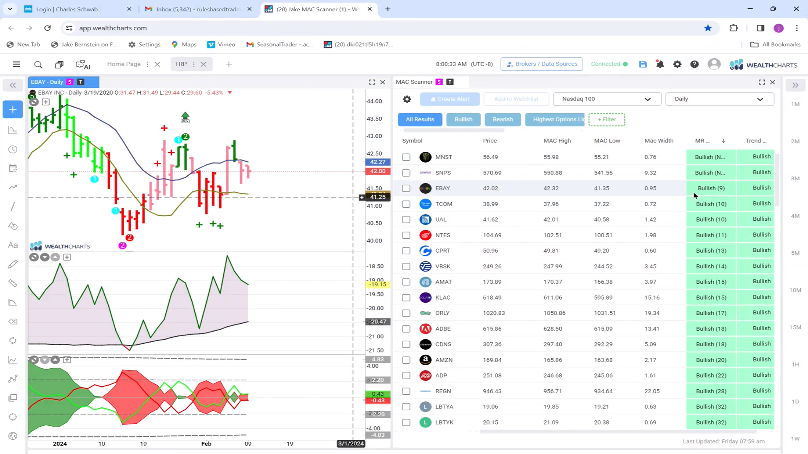Select the calendar icon in left sidebar
Screen dimensions: 808x454
click(13, 168)
